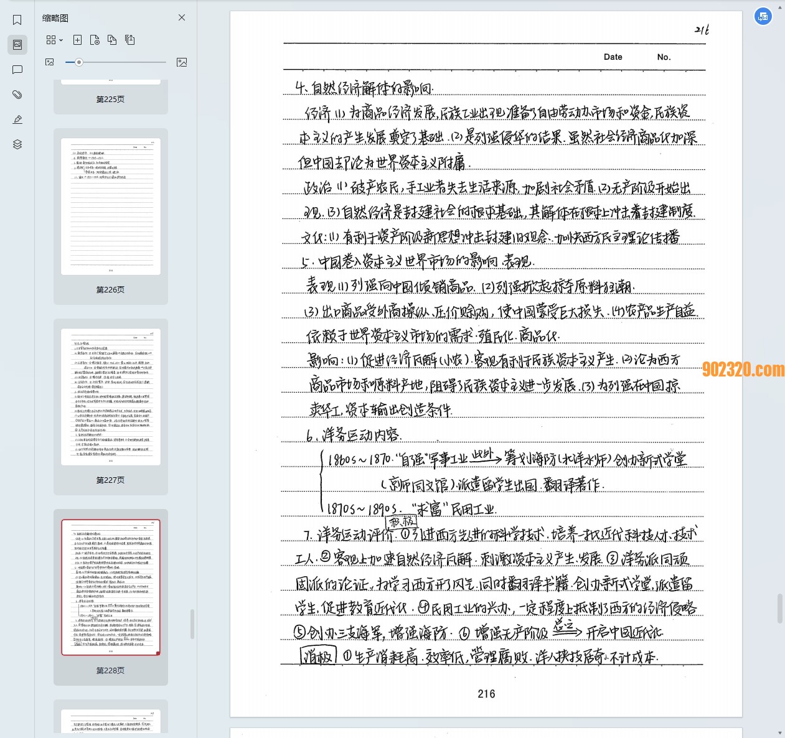The image size is (785, 738).
Task: Open the layers panel
Action: click(17, 144)
